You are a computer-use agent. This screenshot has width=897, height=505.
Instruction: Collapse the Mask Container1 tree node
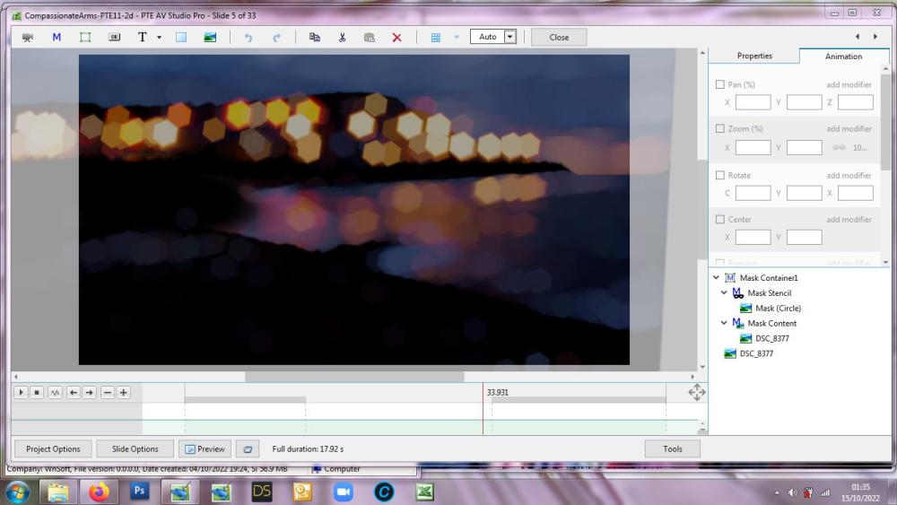tap(716, 278)
